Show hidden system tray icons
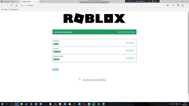Image resolution: width=189 pixels, height=106 pixels. click(169, 104)
